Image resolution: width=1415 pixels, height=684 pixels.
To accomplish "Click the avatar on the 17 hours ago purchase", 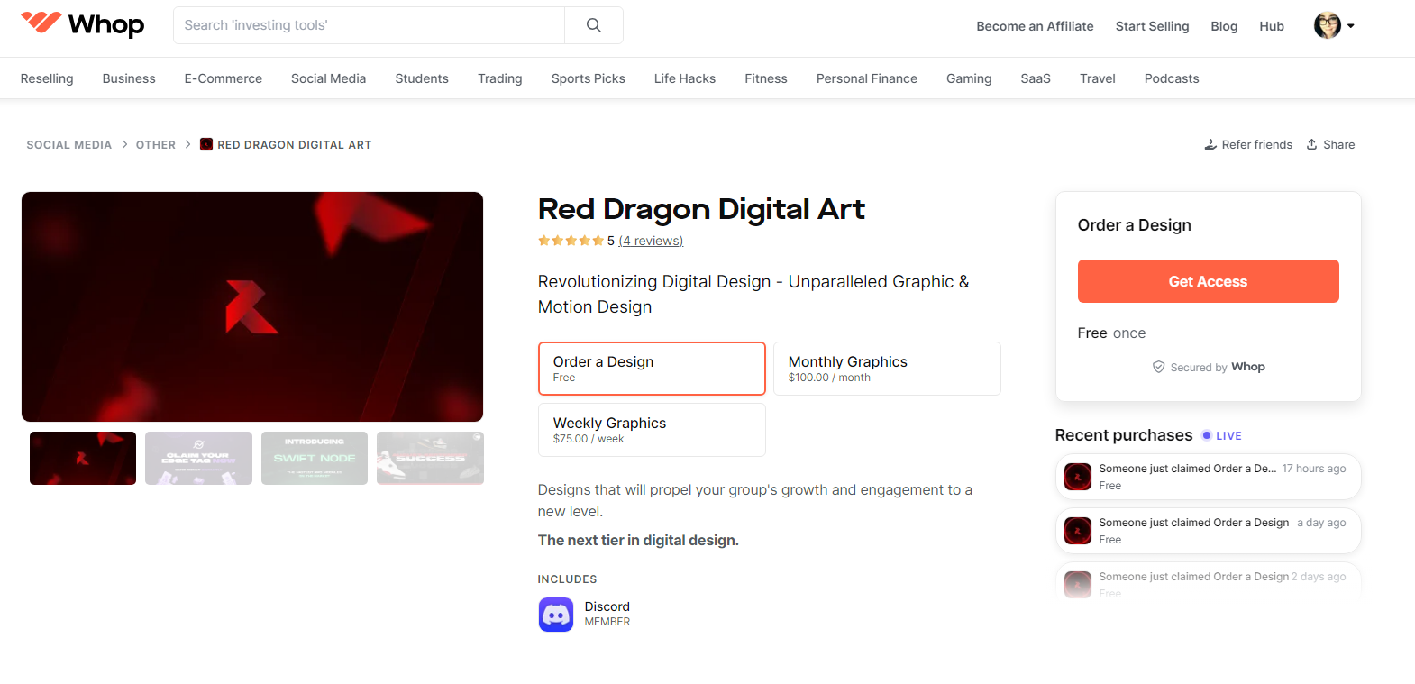I will (1078, 477).
